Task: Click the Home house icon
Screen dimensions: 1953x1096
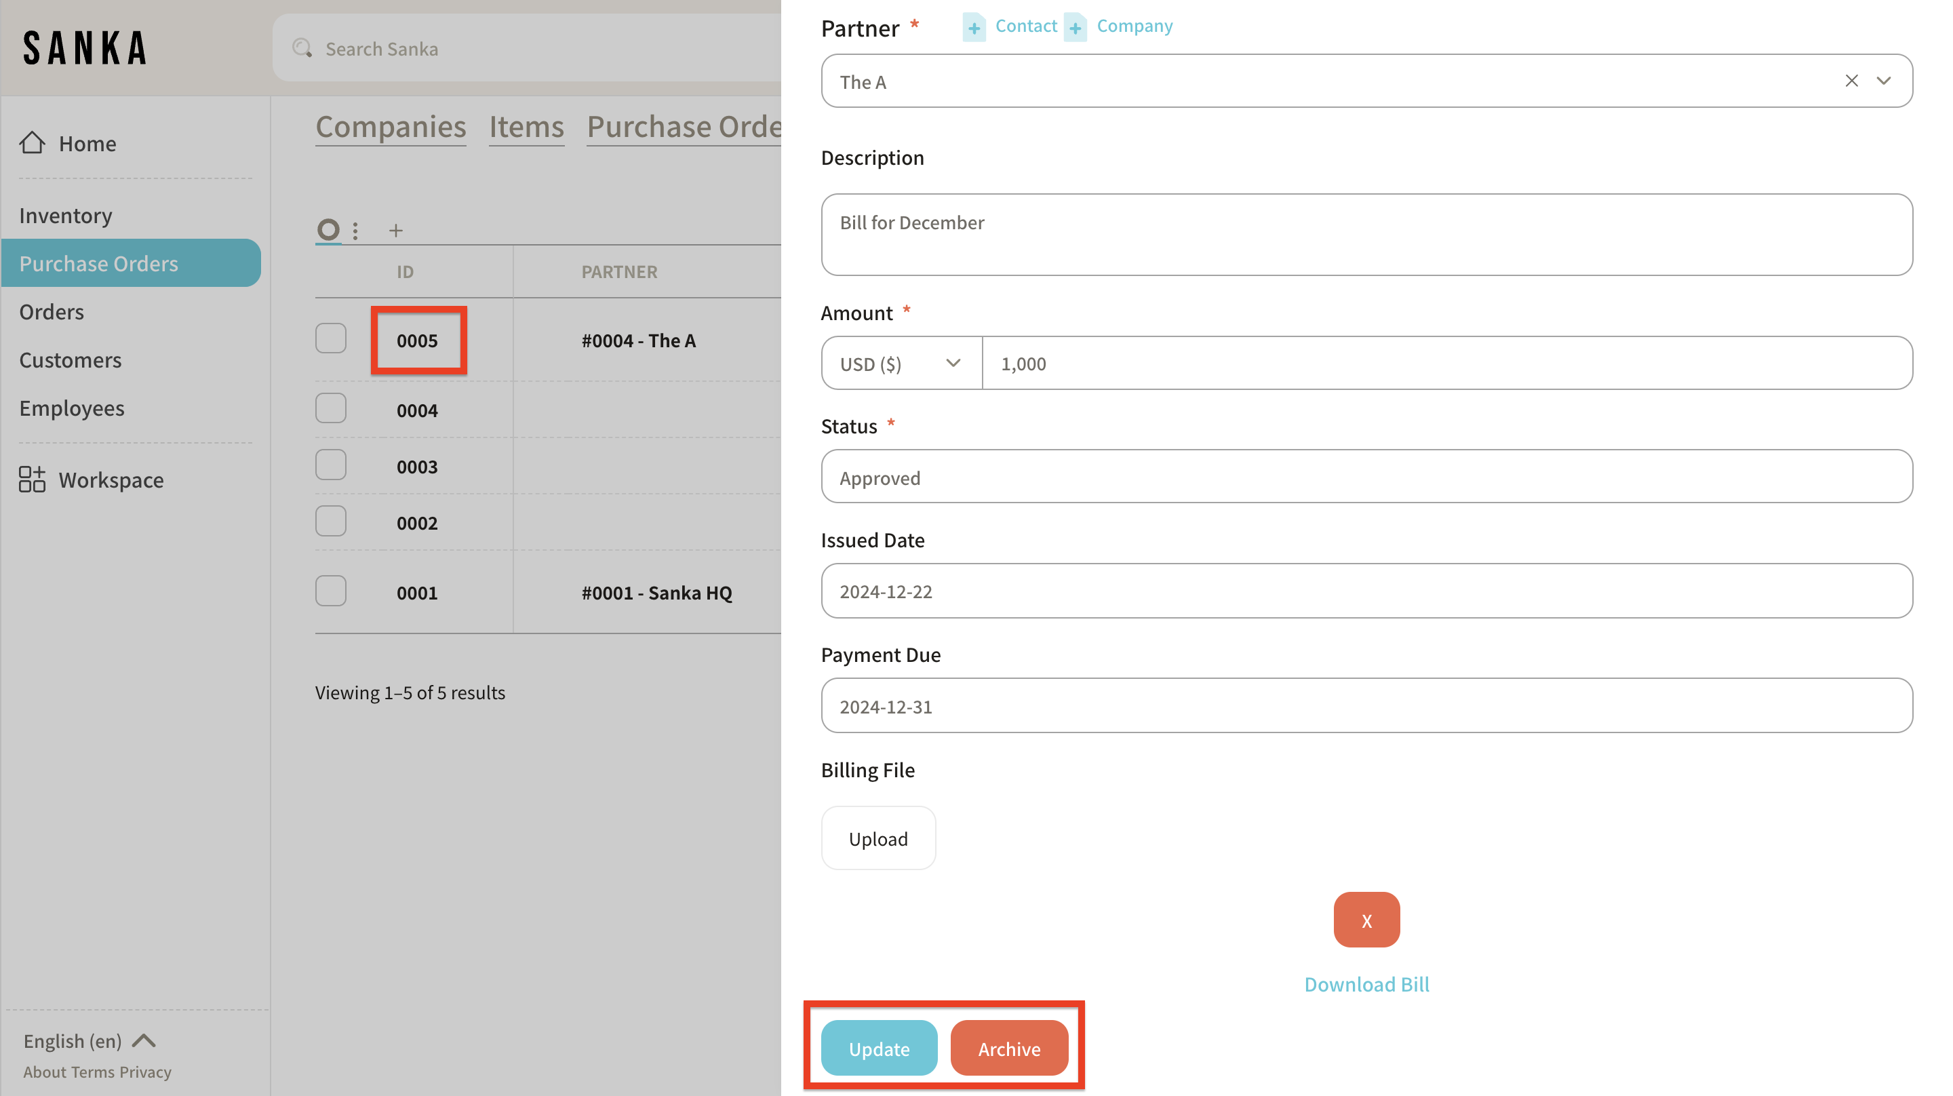Action: [32, 142]
